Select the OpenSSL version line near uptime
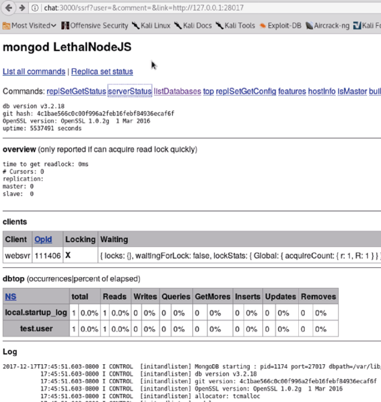The image size is (381, 402). 77,121
